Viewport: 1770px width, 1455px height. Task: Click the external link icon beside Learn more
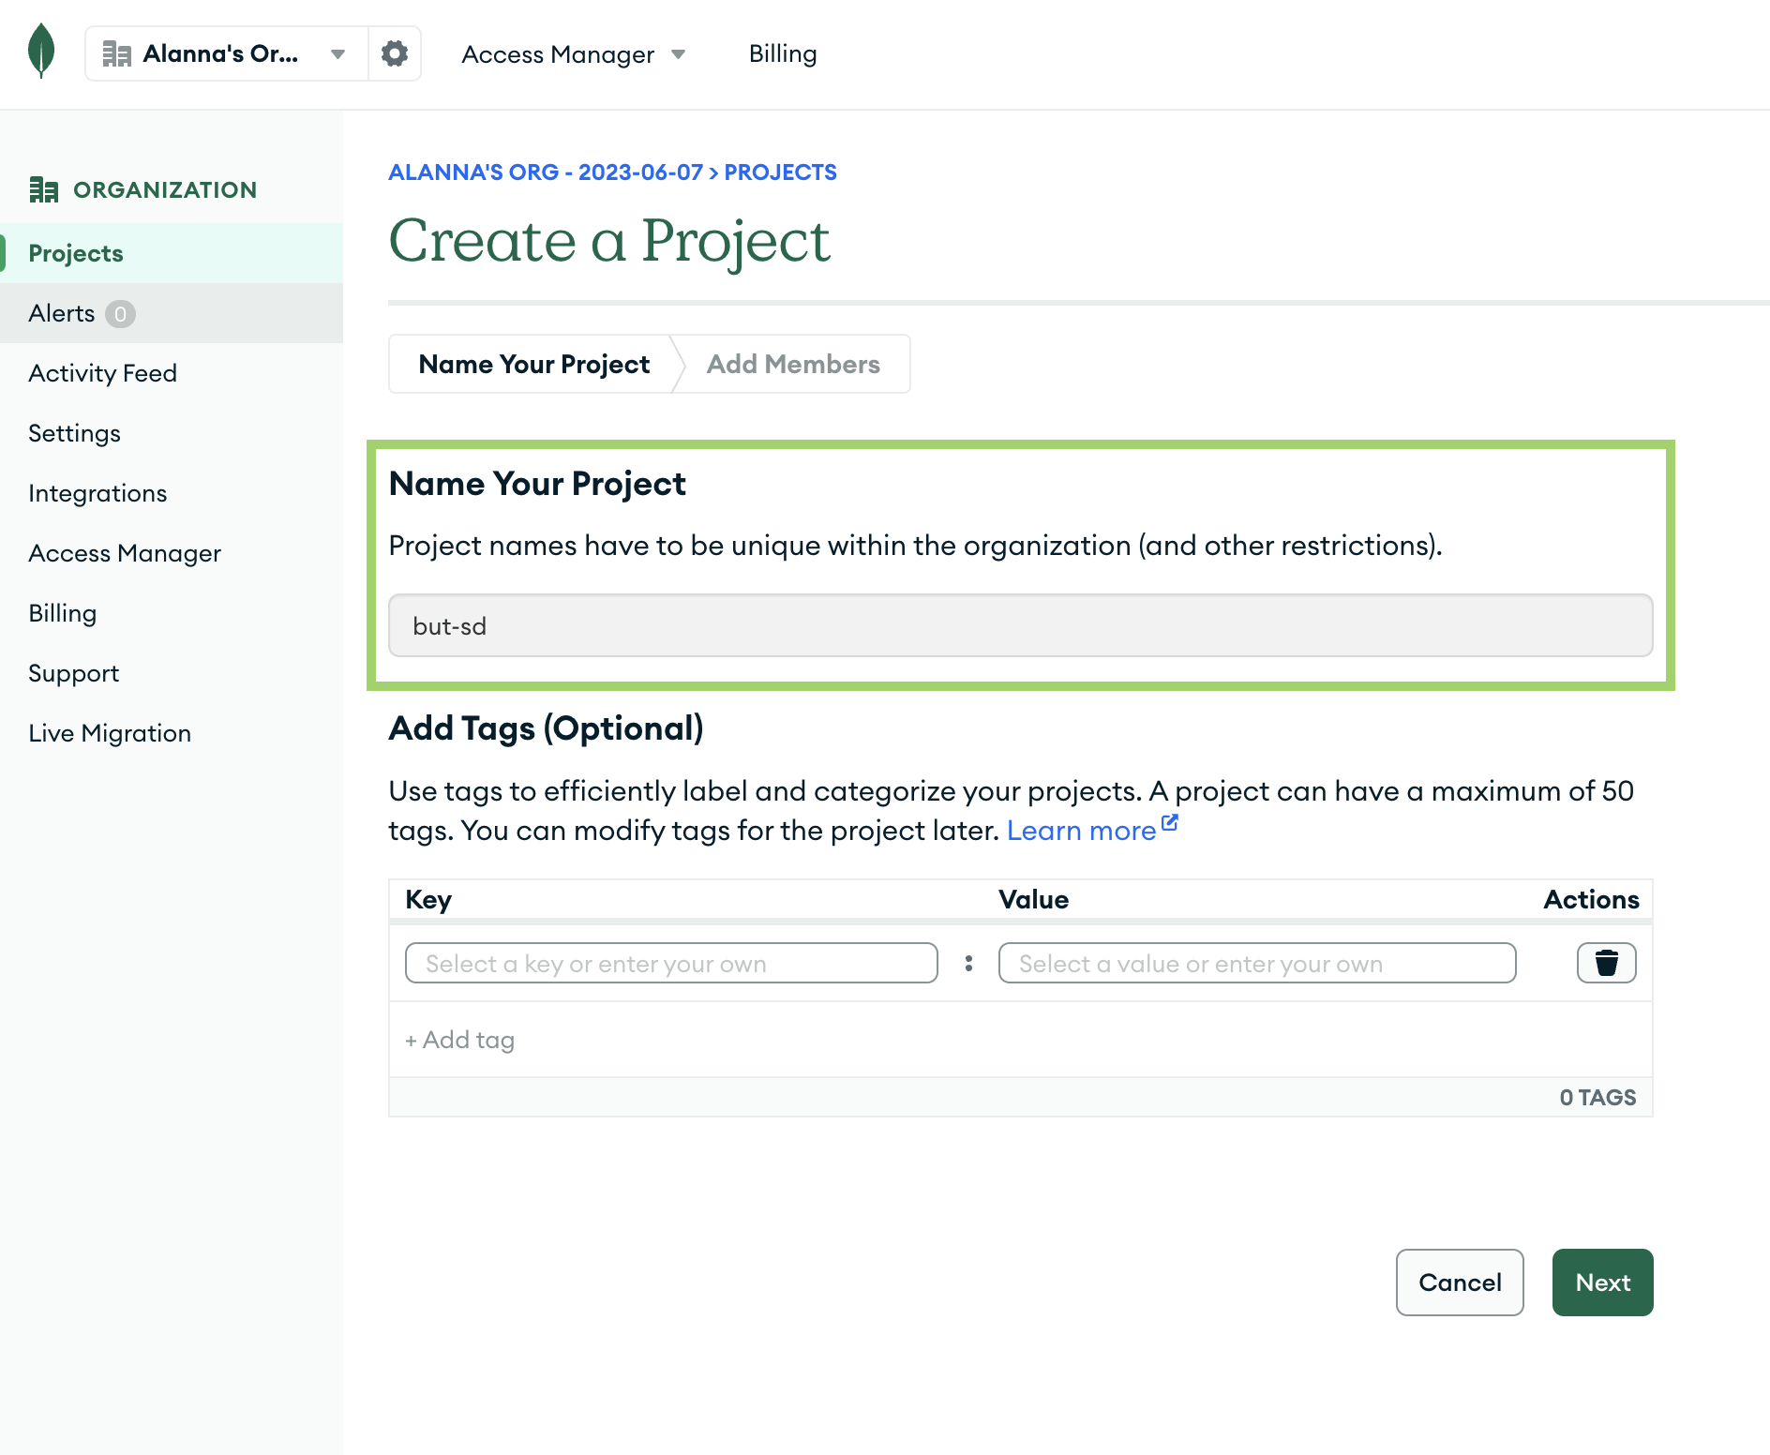(1170, 823)
